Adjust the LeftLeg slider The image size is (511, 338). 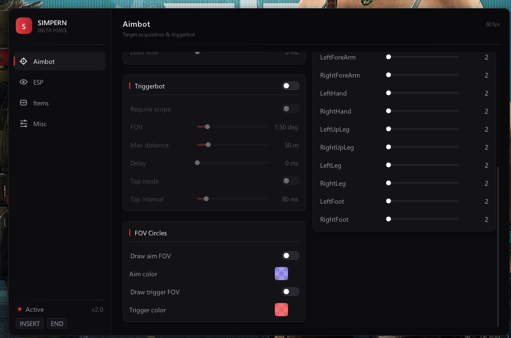coord(423,165)
